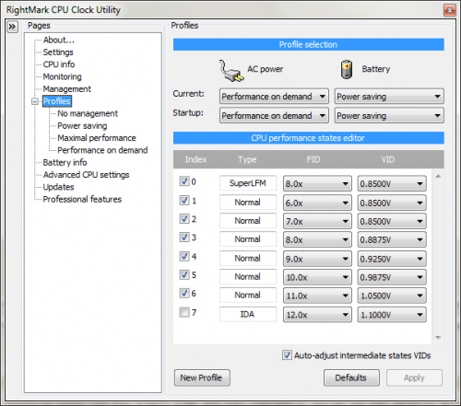Open the 1.1000V VID dropdown

(x=392, y=315)
